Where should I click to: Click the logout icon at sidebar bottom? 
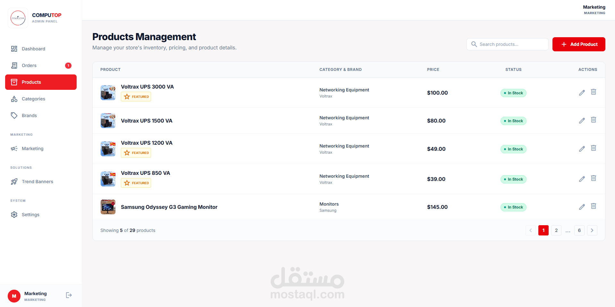69,295
